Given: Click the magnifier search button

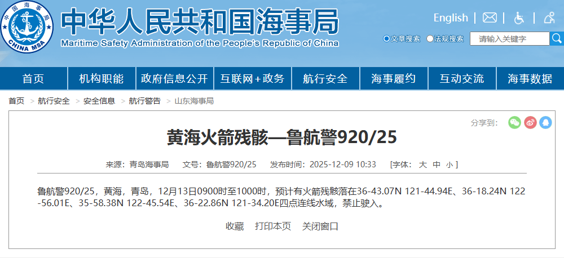Looking at the screenshot, I should coord(557,39).
